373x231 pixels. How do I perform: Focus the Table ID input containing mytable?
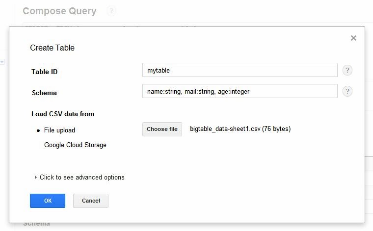click(240, 70)
